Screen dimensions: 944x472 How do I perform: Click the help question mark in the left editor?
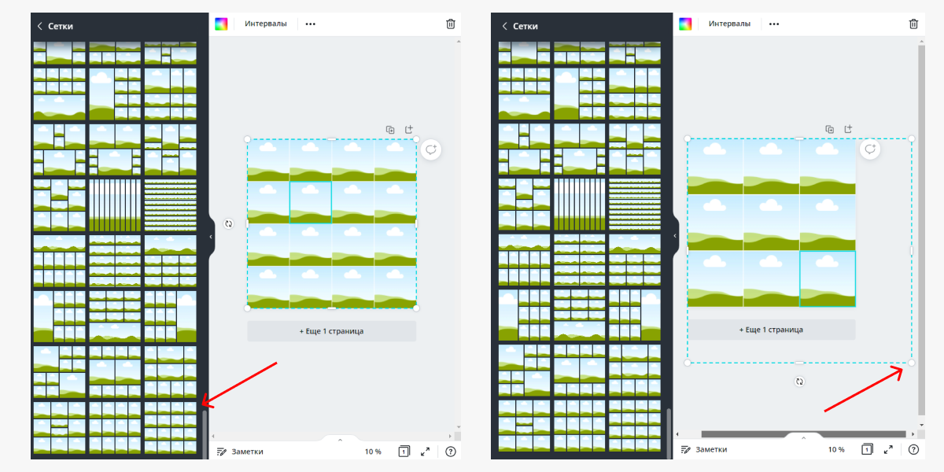pyautogui.click(x=451, y=451)
